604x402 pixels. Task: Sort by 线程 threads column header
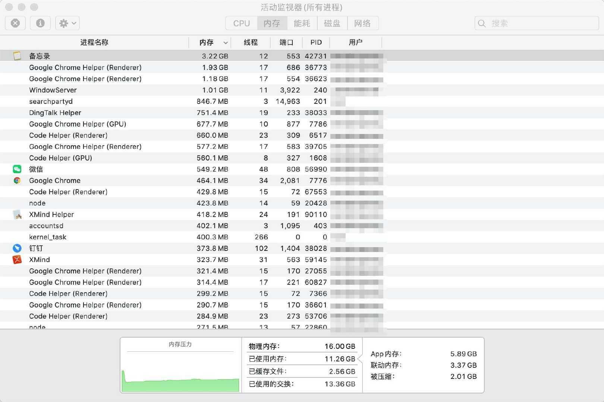coord(251,42)
